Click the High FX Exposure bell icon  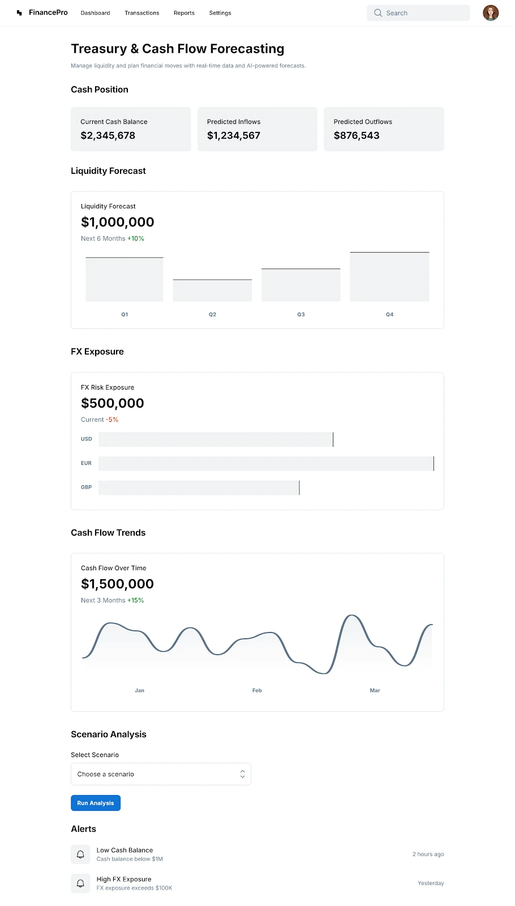(80, 883)
